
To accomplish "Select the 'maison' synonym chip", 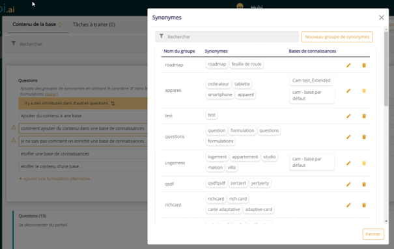I will coord(215,168).
